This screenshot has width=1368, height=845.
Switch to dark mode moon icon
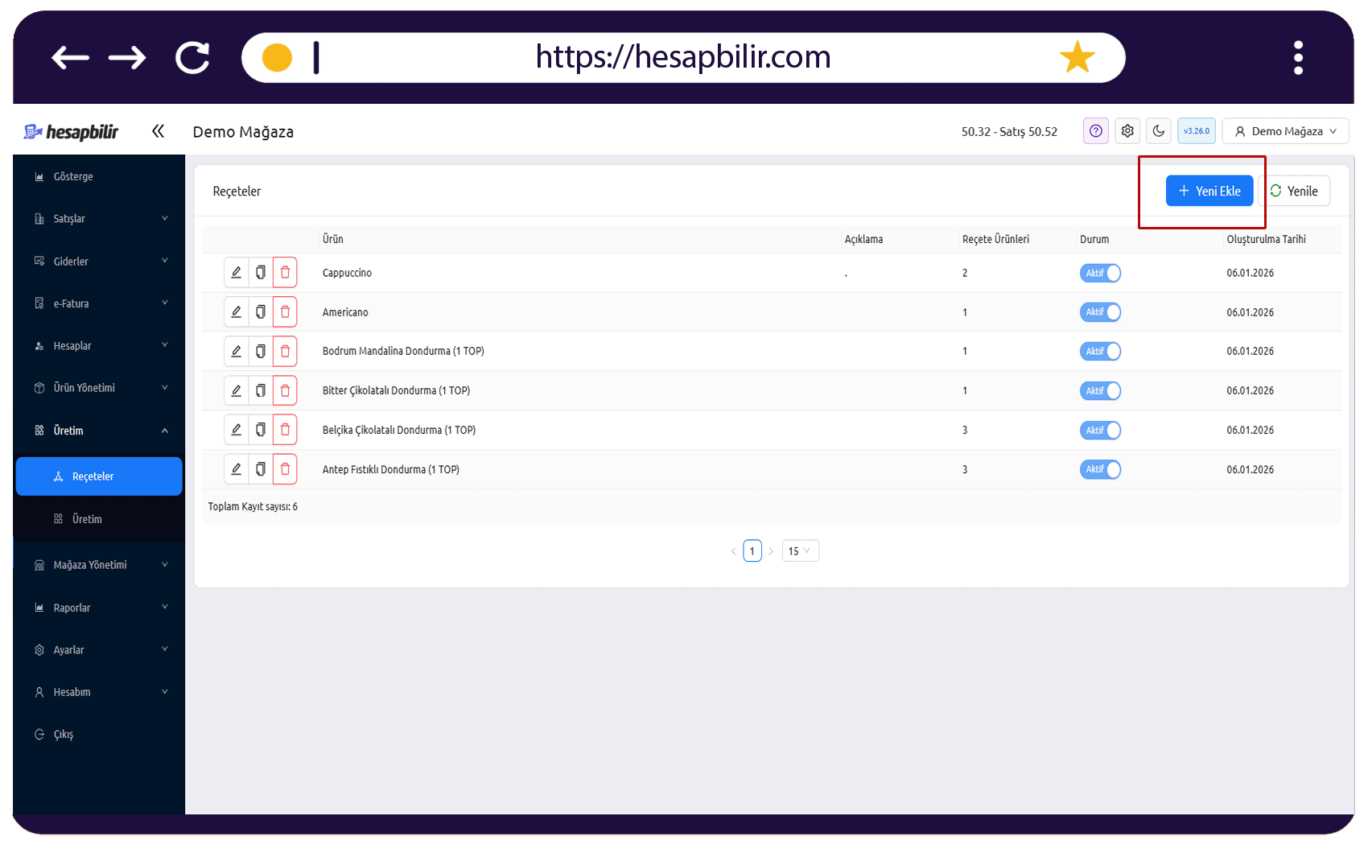[1159, 131]
